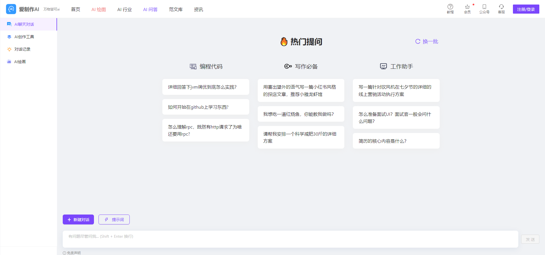Select question 怎么理解rpc
Viewport: 545px width, 255px height.
(x=206, y=130)
